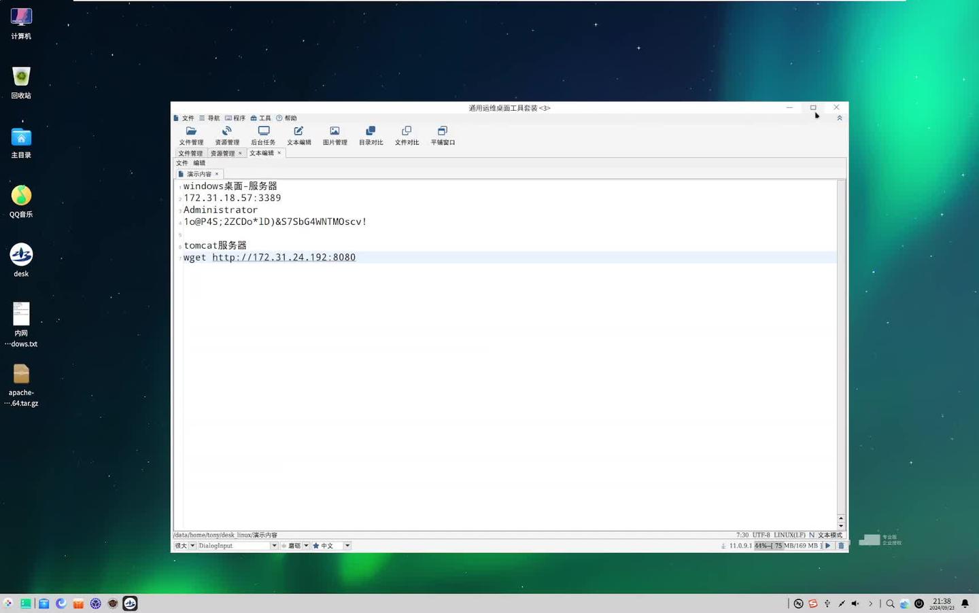
Task: Click the 'Administrator' line in editor
Action: tap(220, 210)
